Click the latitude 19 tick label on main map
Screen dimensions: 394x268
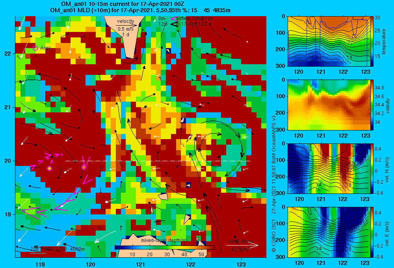(x=7, y=214)
